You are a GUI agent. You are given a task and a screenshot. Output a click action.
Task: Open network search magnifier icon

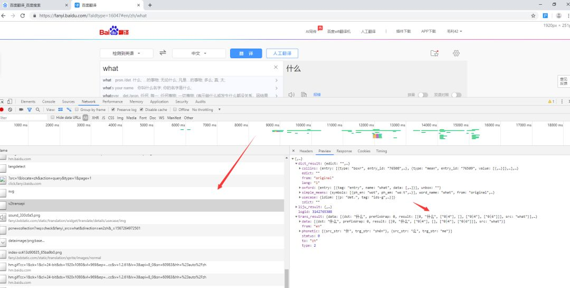pyautogui.click(x=38, y=109)
